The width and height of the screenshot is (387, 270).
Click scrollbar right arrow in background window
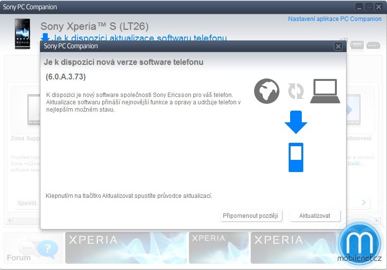pyautogui.click(x=377, y=220)
